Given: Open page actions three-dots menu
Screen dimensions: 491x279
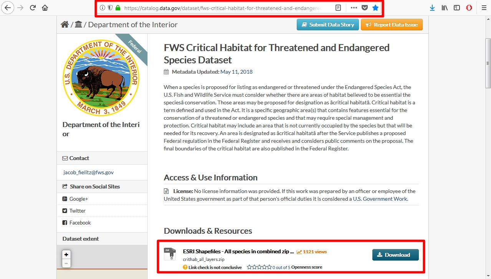Looking at the screenshot, I should 354,8.
